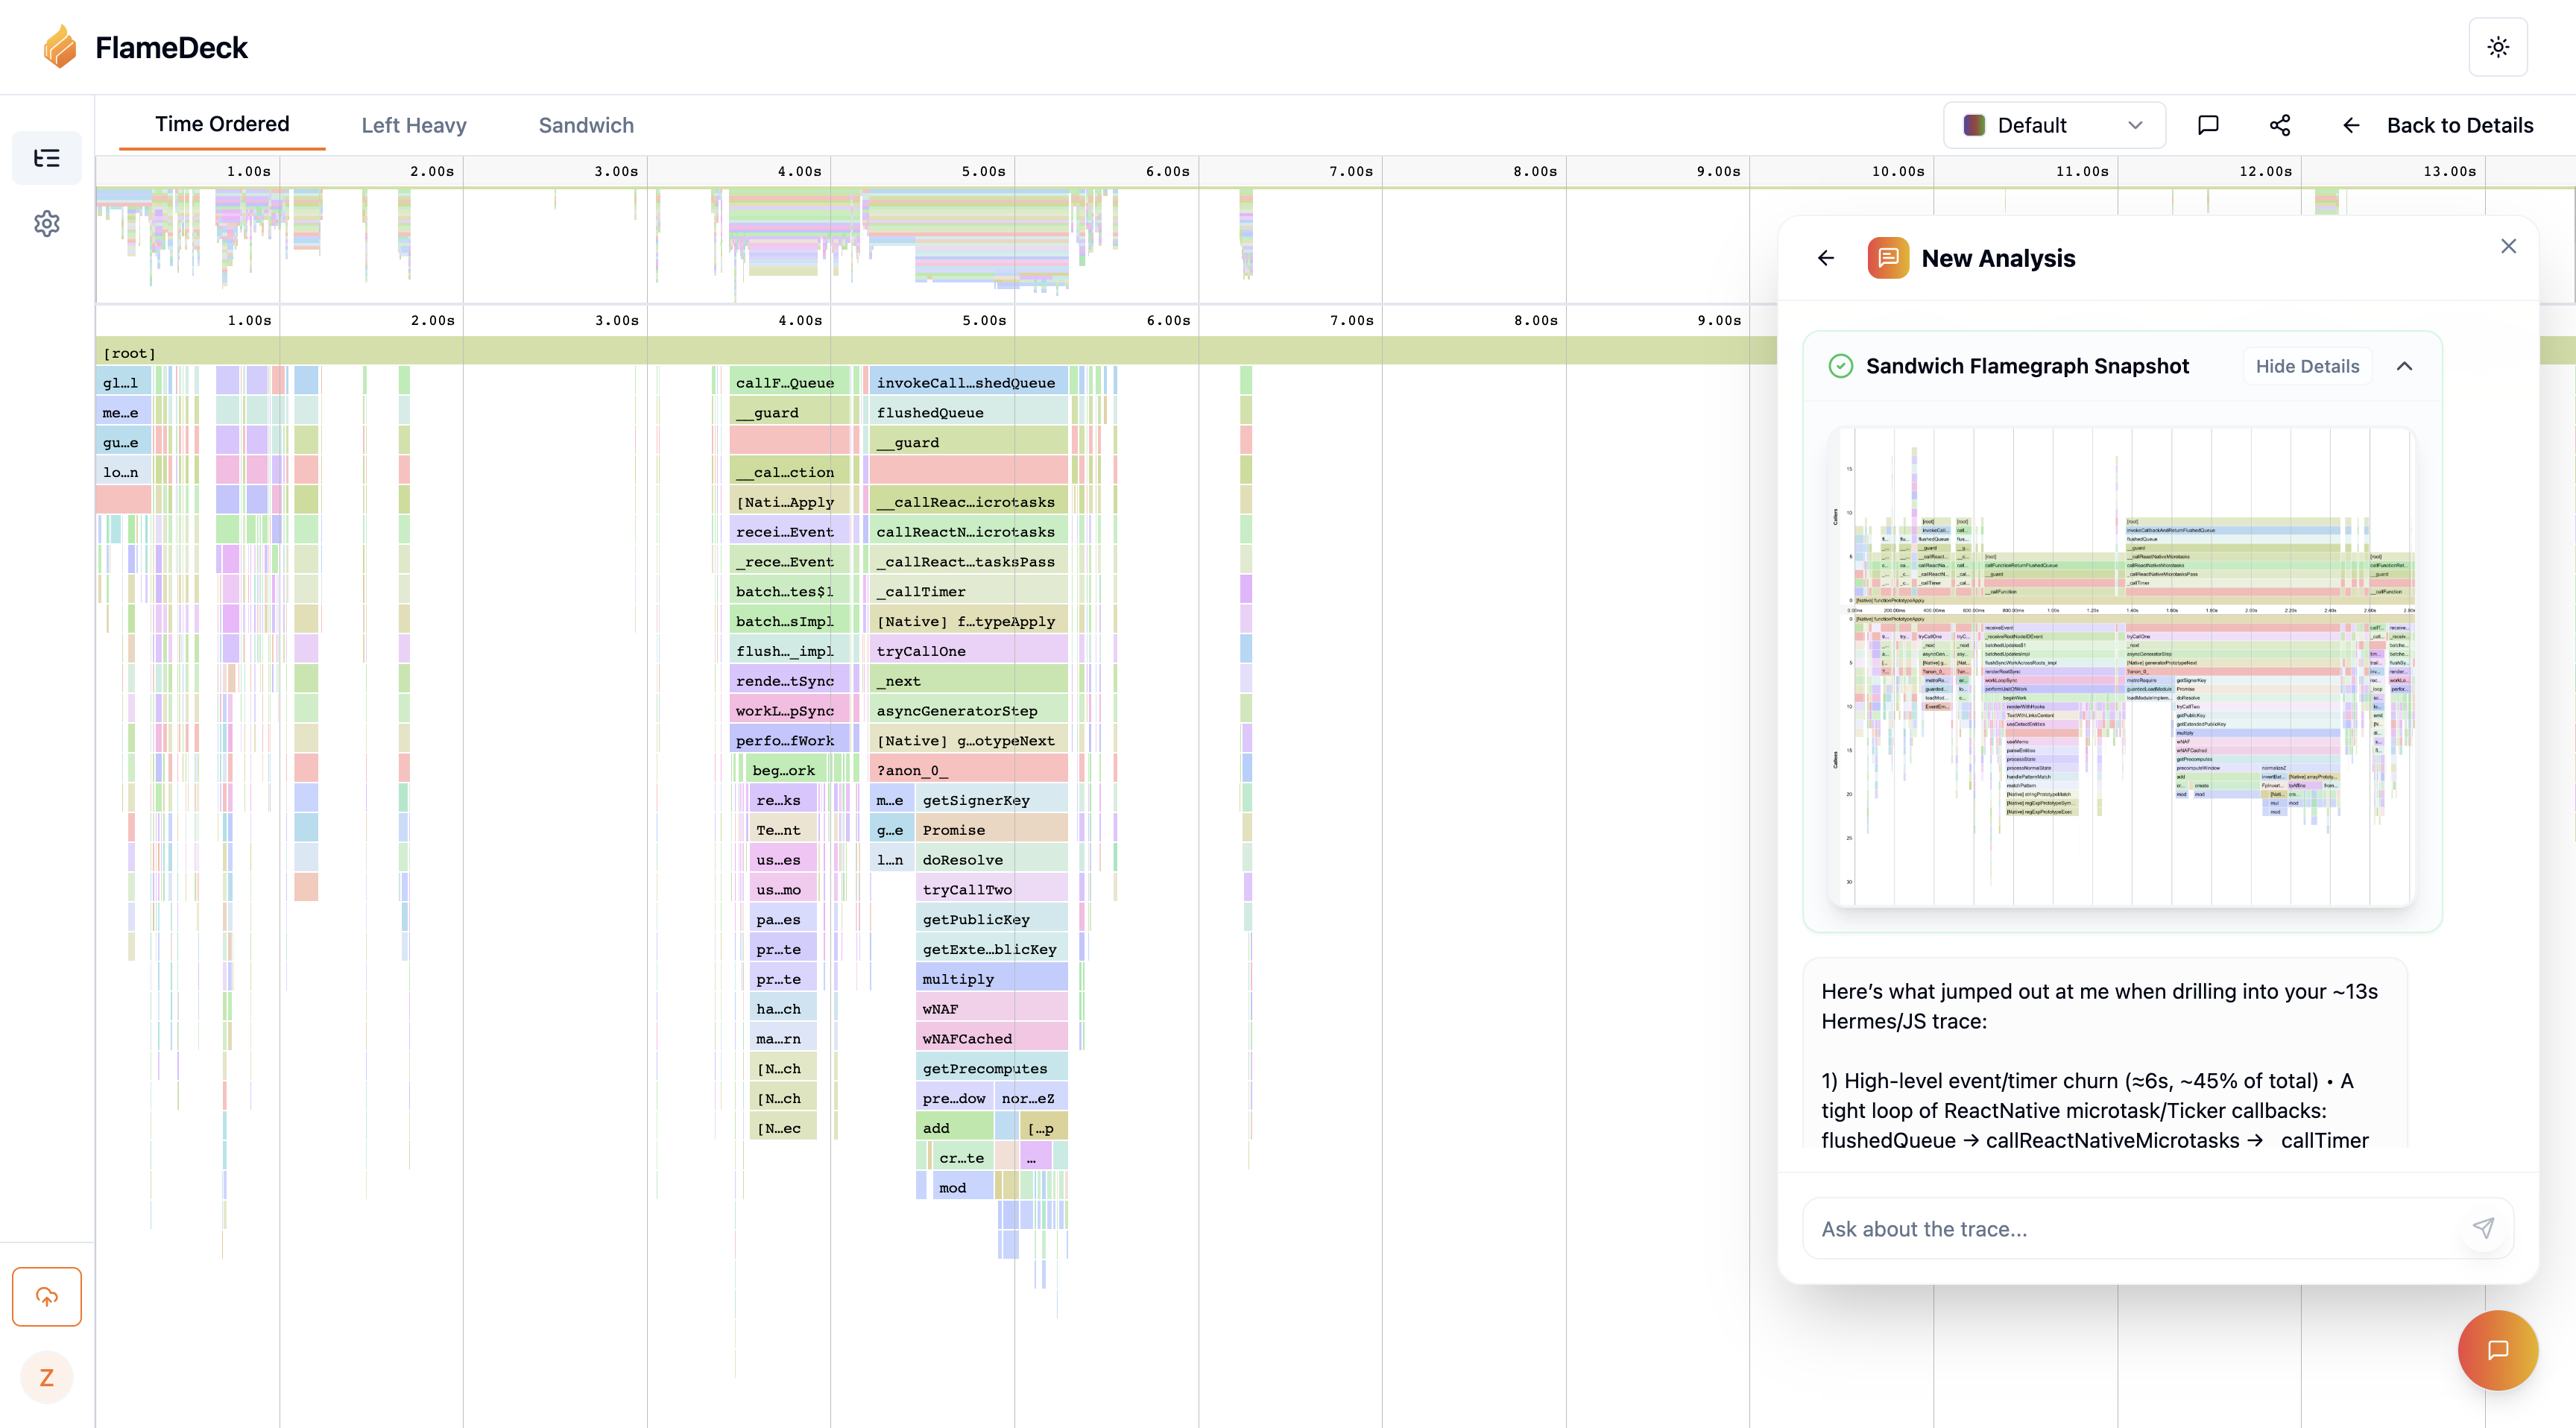The width and height of the screenshot is (2576, 1428).
Task: Open the comments icon in toolbar
Action: pyautogui.click(x=2208, y=125)
